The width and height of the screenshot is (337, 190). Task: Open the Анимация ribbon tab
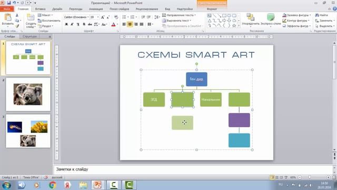(x=96, y=9)
